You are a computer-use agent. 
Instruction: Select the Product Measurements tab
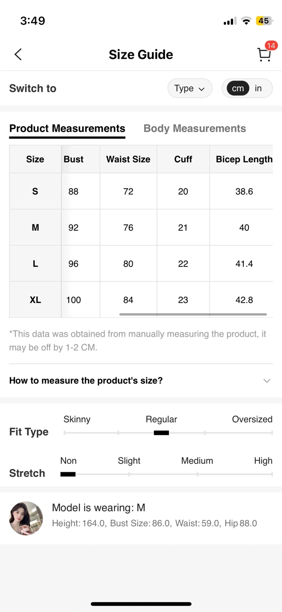[67, 128]
